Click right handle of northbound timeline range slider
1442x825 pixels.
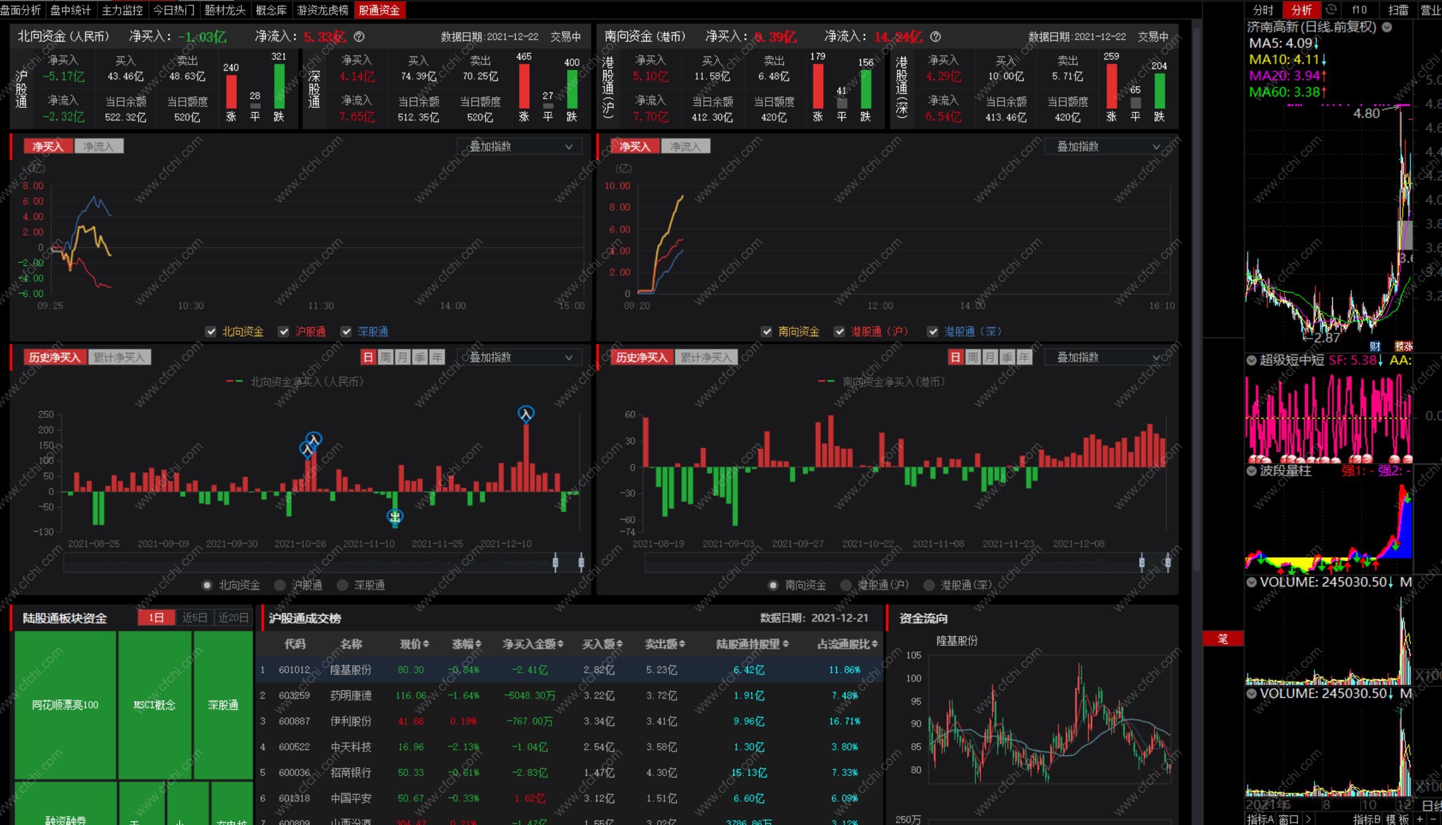581,562
